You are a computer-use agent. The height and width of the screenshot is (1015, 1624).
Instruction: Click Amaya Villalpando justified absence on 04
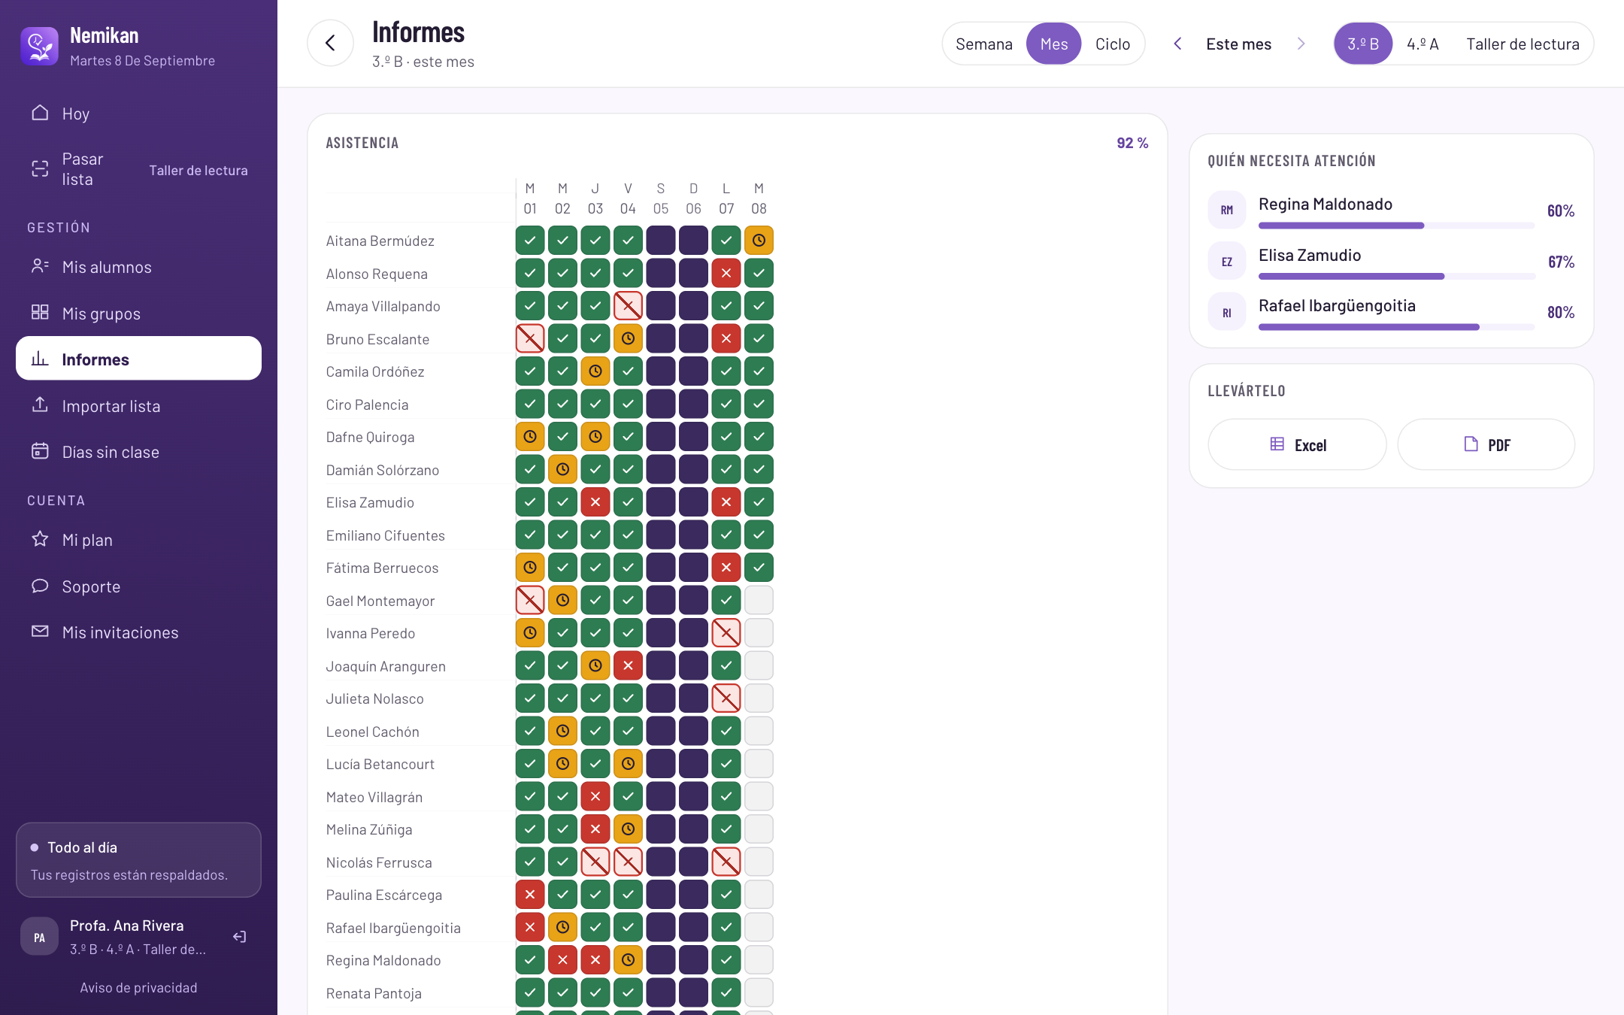[x=628, y=306]
